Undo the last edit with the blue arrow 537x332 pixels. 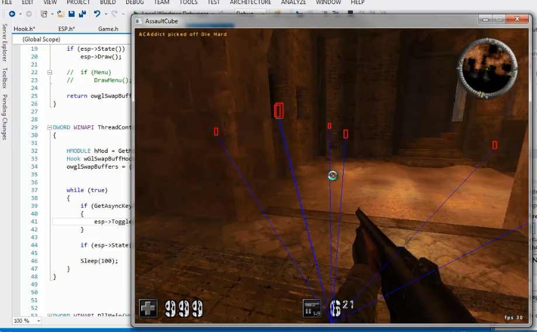(97, 14)
